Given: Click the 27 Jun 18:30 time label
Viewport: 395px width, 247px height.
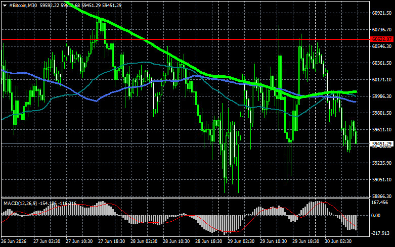Looking at the screenshot, I should tap(112, 241).
